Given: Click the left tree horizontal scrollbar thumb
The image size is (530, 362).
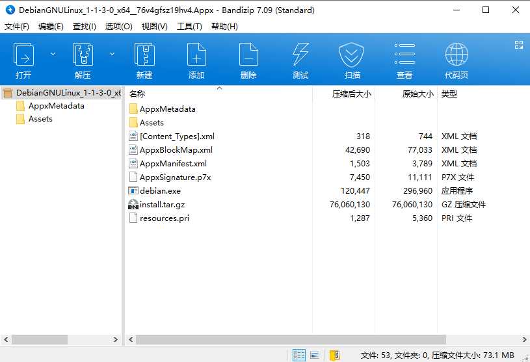Looking at the screenshot, I should click(40, 339).
